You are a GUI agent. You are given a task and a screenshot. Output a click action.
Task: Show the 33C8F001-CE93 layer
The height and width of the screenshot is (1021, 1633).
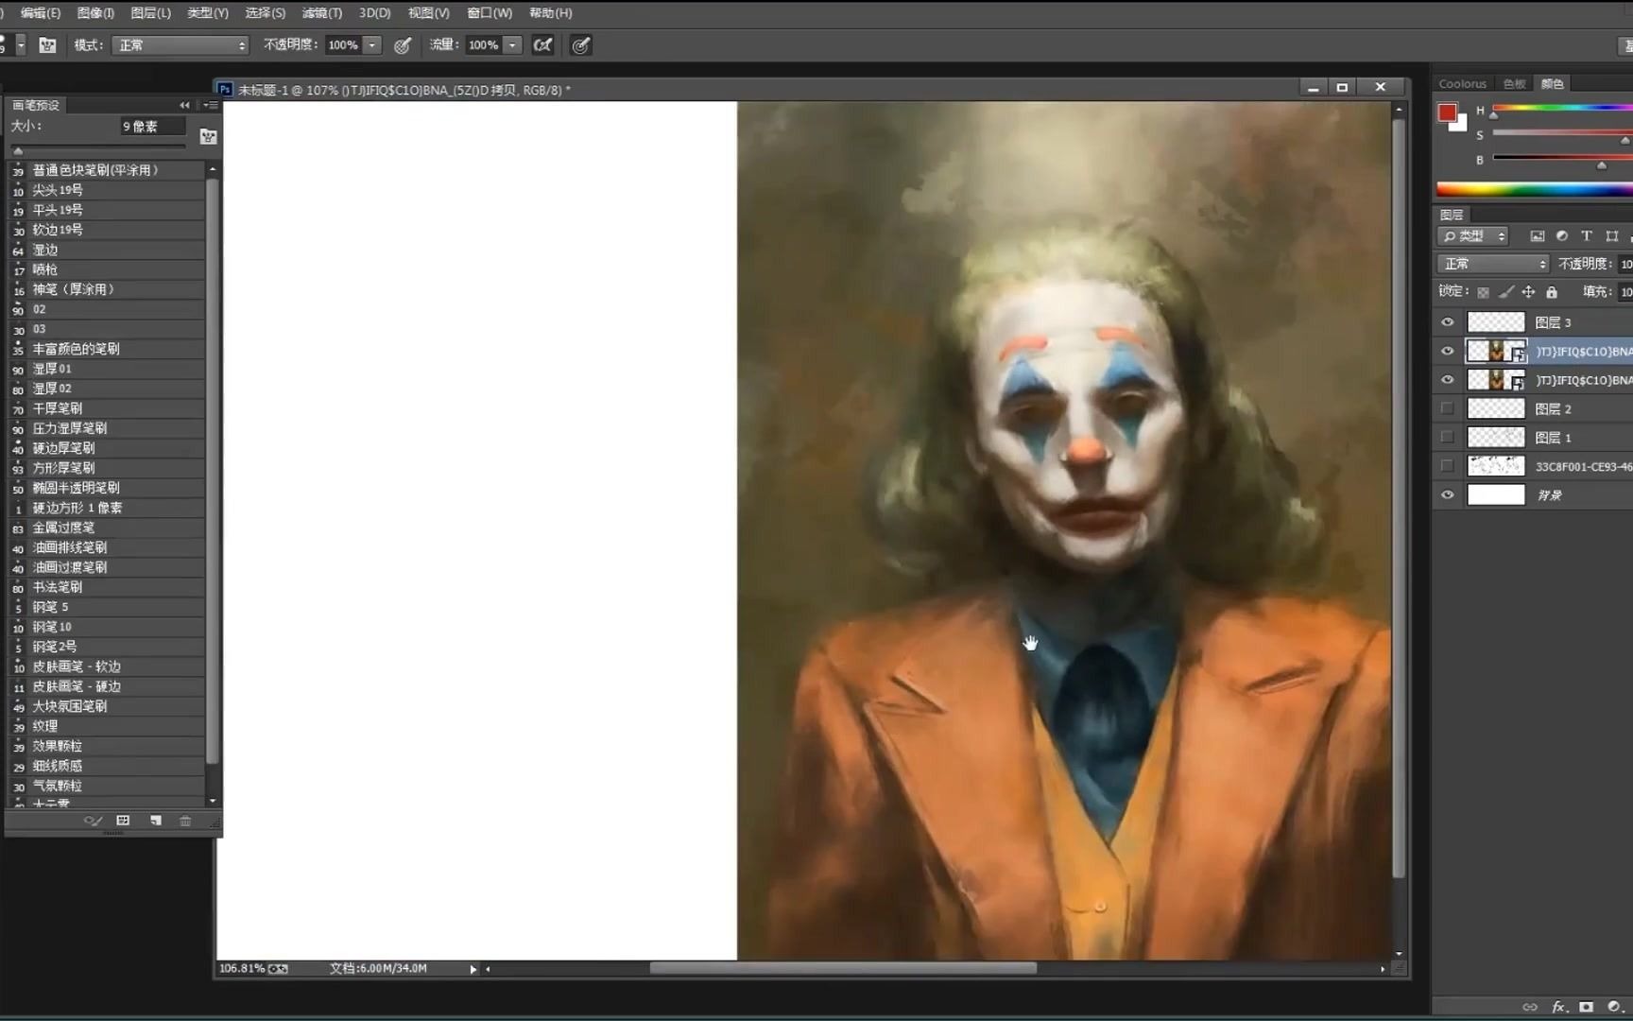tap(1447, 465)
